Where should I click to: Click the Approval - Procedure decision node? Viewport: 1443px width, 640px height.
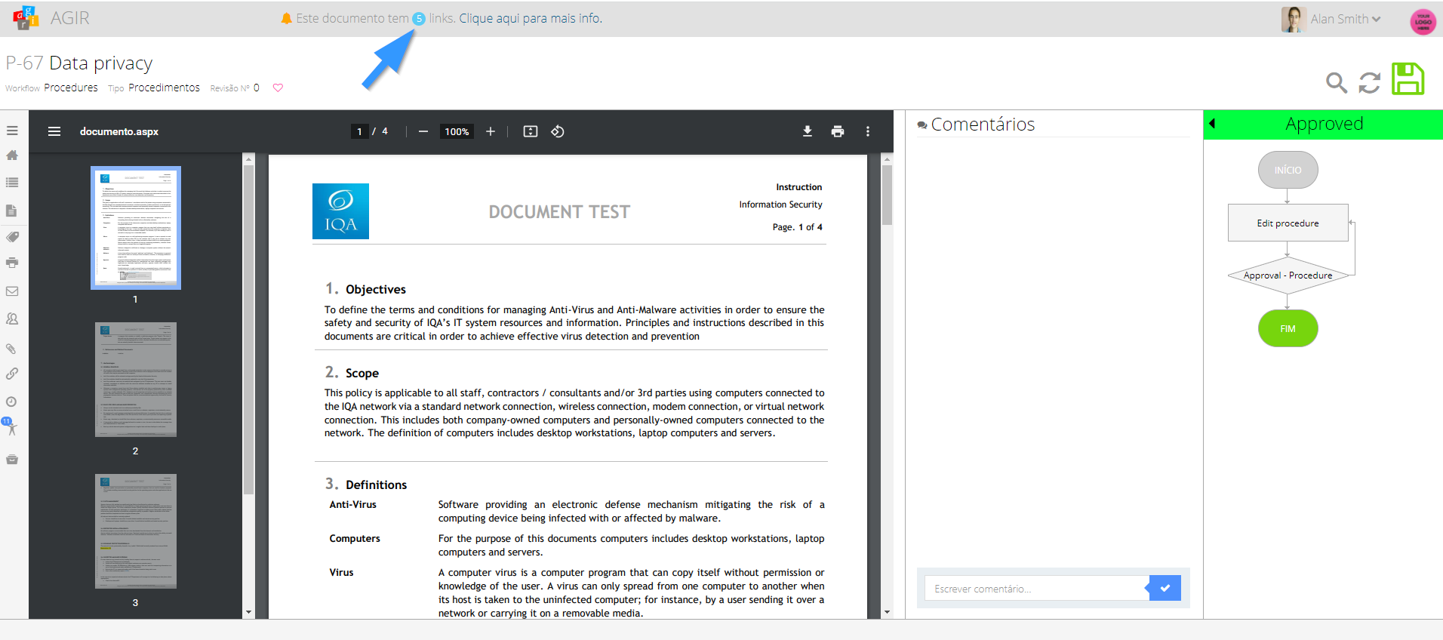(x=1288, y=275)
